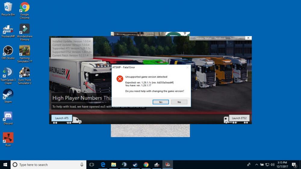Expand the hidden system tray icons chevron
The image size is (301, 169).
point(256,164)
